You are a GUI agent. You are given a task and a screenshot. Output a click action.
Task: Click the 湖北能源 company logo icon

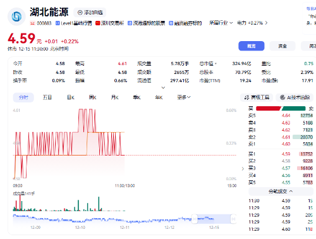tap(16, 16)
